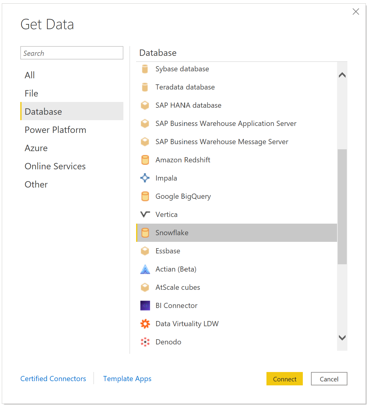Click the Google BigQuery icon
This screenshot has width=368, height=406.
click(145, 196)
